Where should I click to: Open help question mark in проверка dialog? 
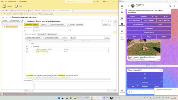tap(110, 24)
